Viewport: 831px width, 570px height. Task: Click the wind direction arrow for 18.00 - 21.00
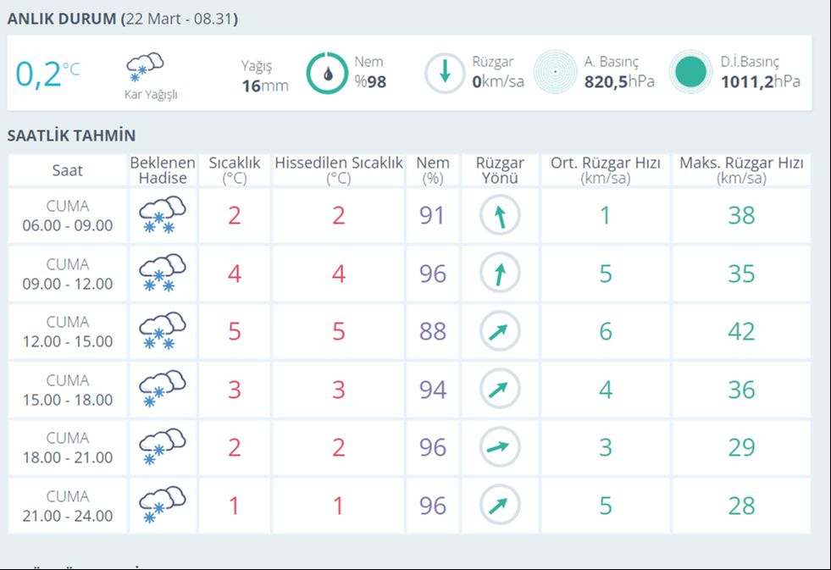(500, 447)
